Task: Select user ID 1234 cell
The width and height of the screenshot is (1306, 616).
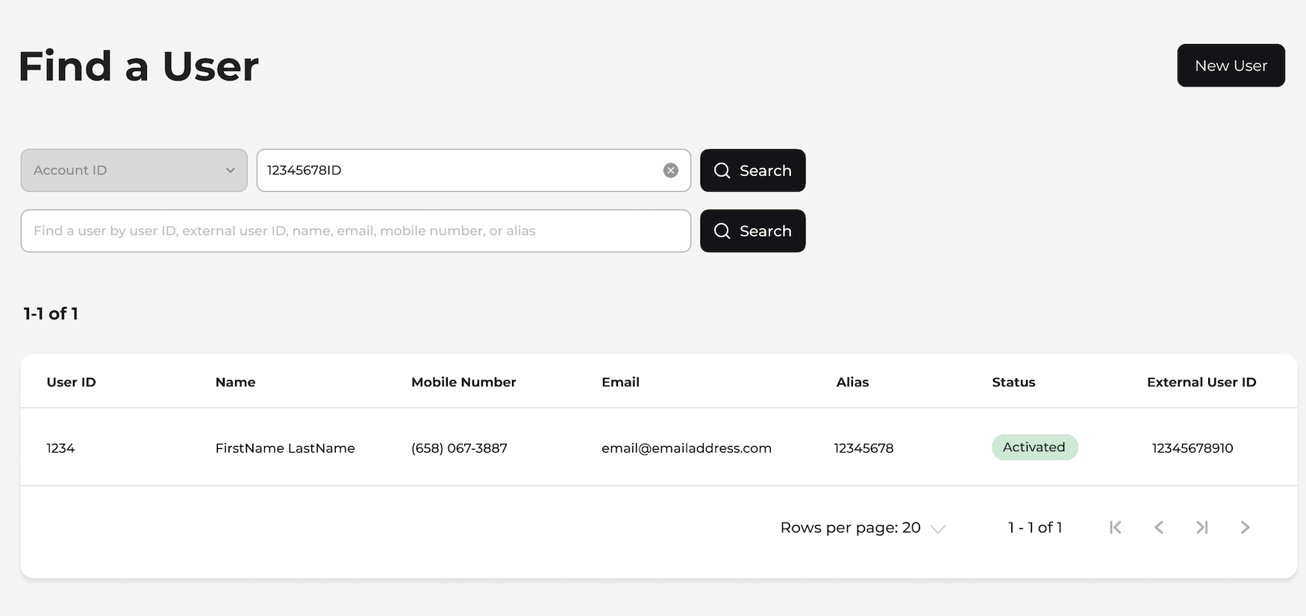Action: [60, 448]
